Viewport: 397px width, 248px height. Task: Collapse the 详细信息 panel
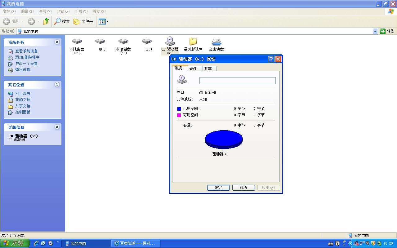(x=57, y=127)
